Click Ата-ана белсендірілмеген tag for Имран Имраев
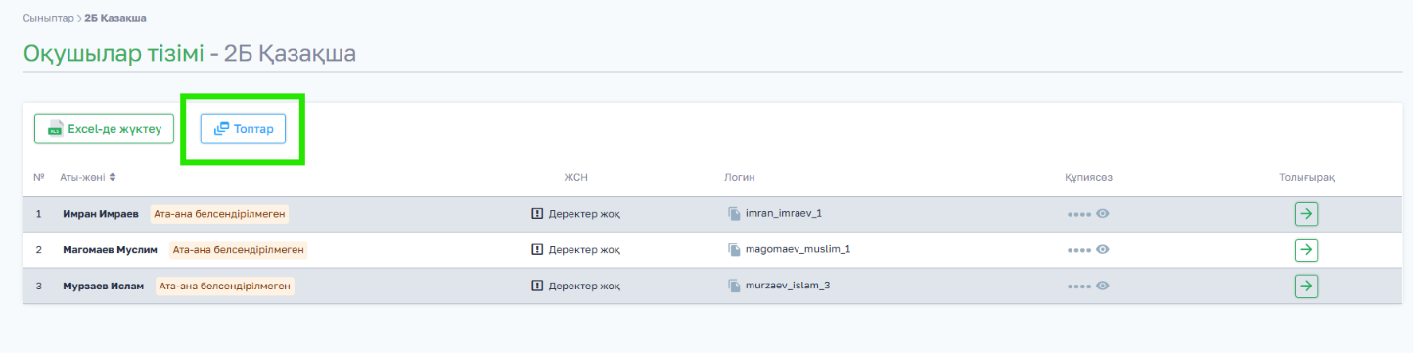This screenshot has width=1414, height=353. tap(221, 213)
